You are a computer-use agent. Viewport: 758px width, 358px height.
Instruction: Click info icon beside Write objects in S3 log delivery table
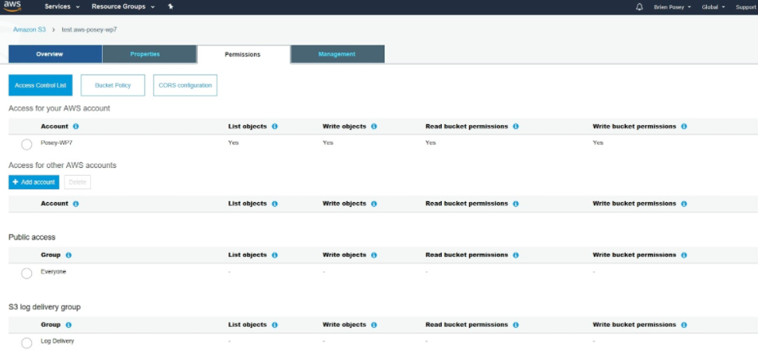click(373, 325)
